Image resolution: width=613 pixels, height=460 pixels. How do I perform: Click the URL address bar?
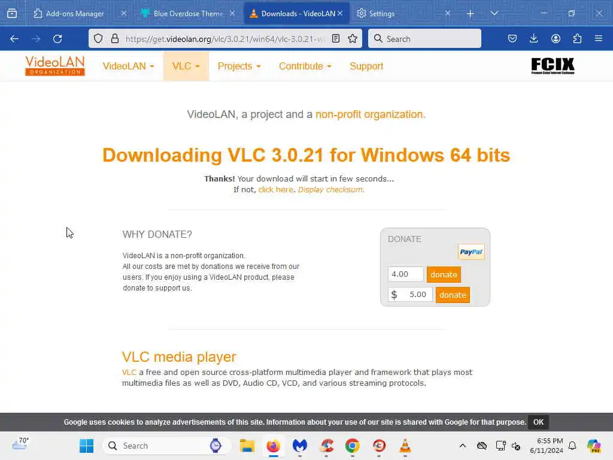[224, 39]
